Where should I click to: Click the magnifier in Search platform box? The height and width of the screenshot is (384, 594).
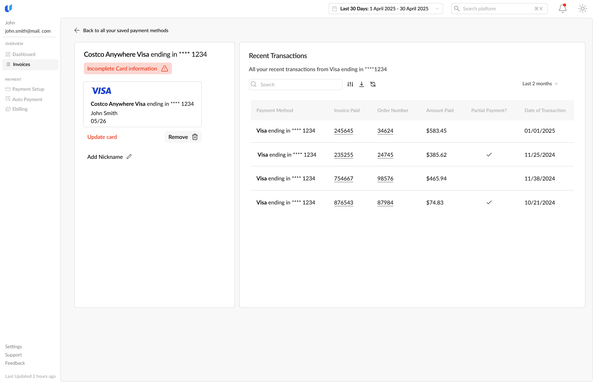pyautogui.click(x=457, y=9)
